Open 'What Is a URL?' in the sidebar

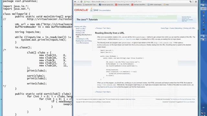81,29
